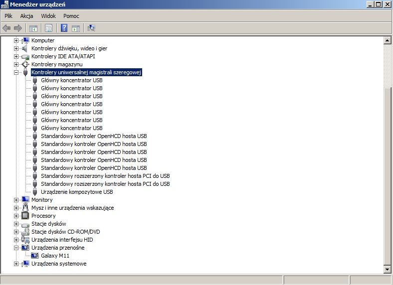Viewport: 393px width, 285px height.
Task: Expand the Monitory tree node
Action: pos(16,200)
